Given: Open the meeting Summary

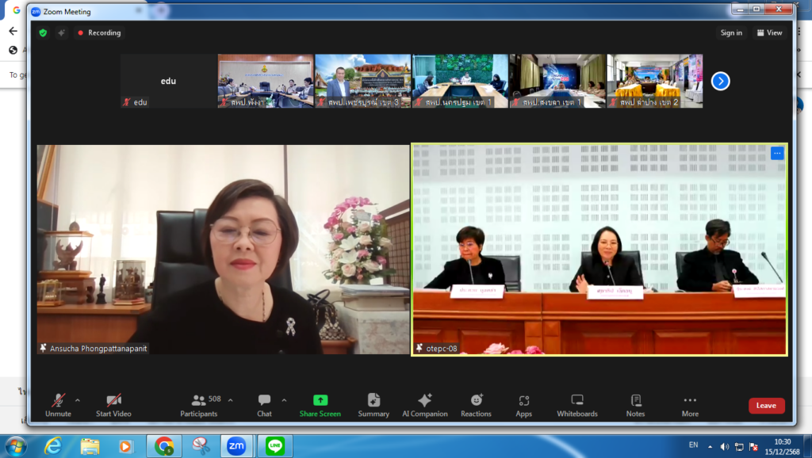Looking at the screenshot, I should click(373, 404).
